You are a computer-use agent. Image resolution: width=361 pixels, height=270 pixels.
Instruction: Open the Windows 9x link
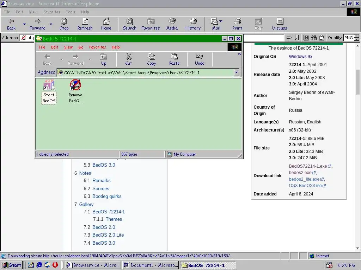tap(300, 57)
